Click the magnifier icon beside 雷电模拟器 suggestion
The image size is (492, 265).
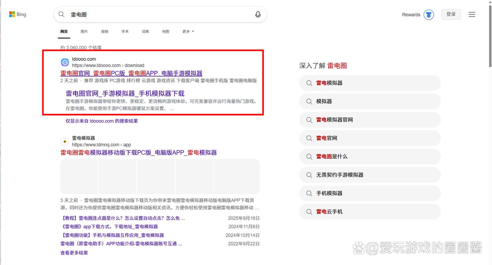coord(309,83)
